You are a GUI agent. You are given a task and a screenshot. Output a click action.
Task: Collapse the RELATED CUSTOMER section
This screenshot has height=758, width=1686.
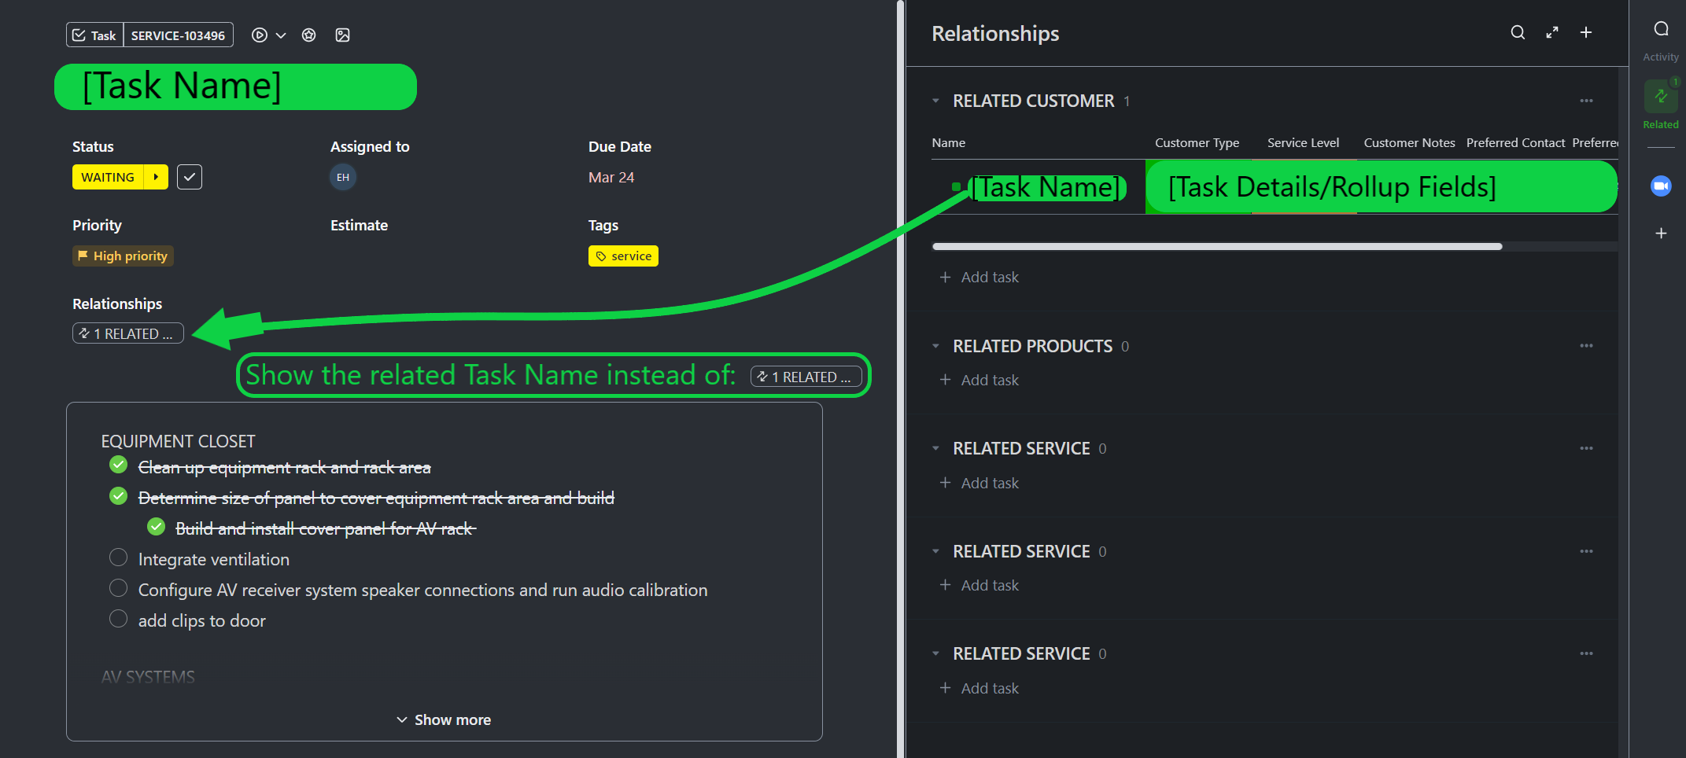[x=935, y=101]
